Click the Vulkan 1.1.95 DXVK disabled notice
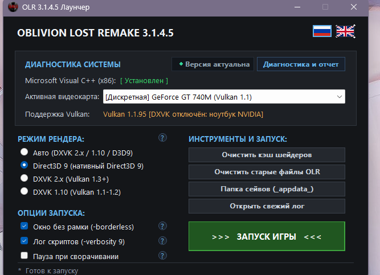 183,114
